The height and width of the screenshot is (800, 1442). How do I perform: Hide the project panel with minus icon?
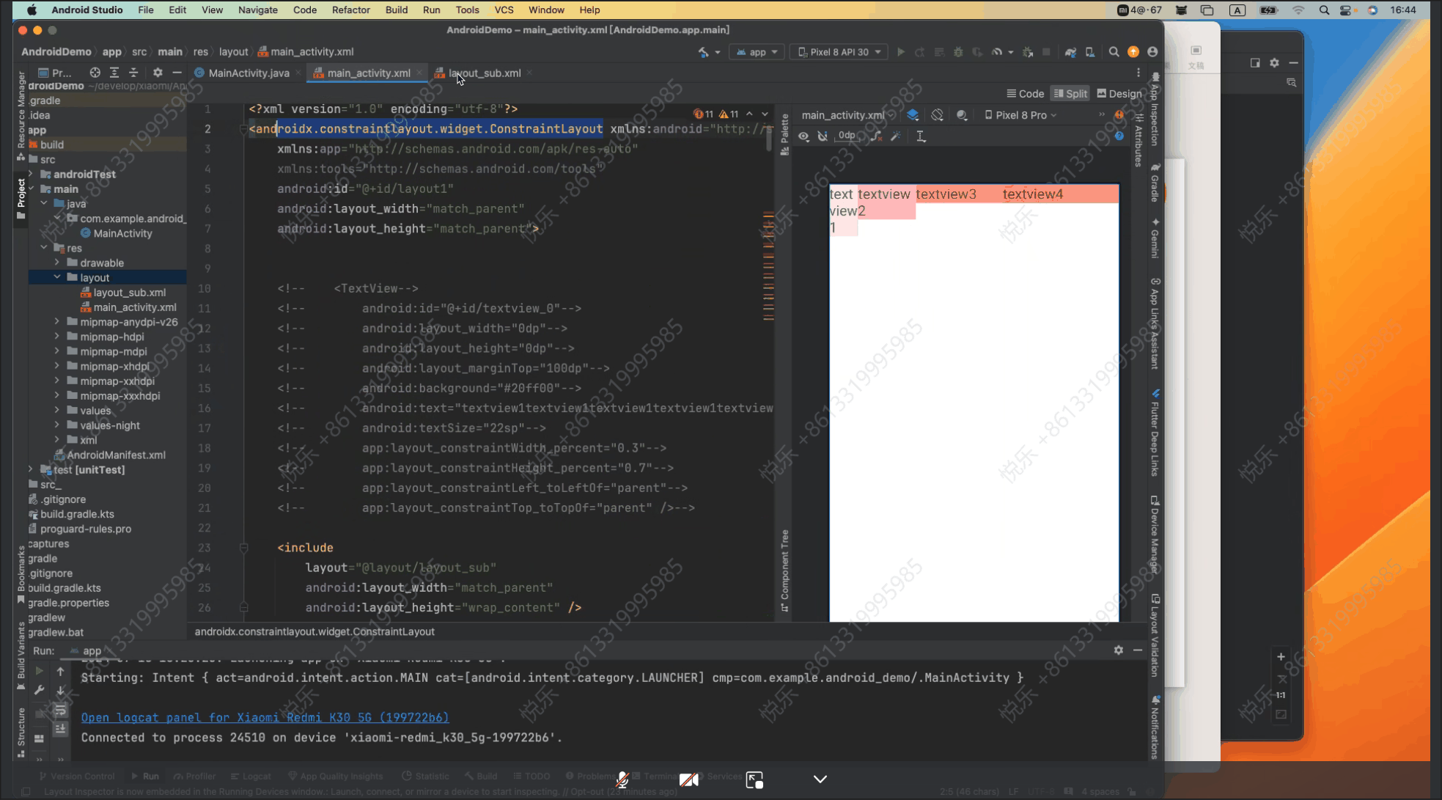click(x=177, y=73)
